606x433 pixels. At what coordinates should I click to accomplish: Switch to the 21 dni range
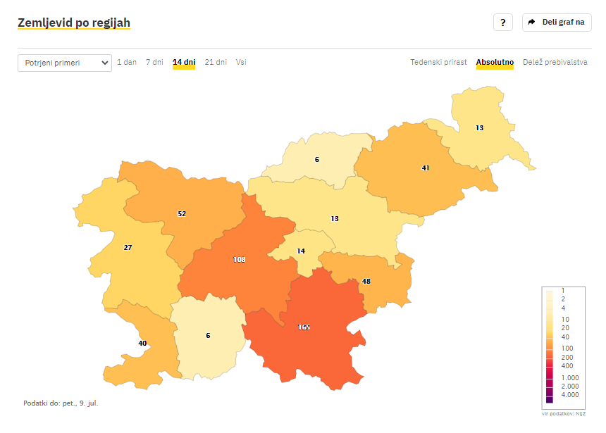click(x=216, y=62)
